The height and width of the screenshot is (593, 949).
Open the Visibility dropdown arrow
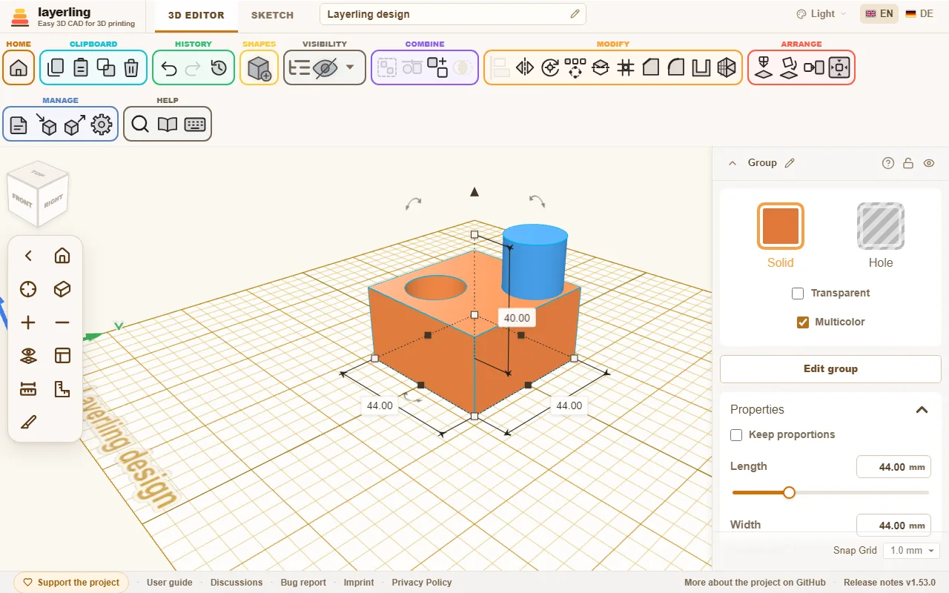point(350,68)
